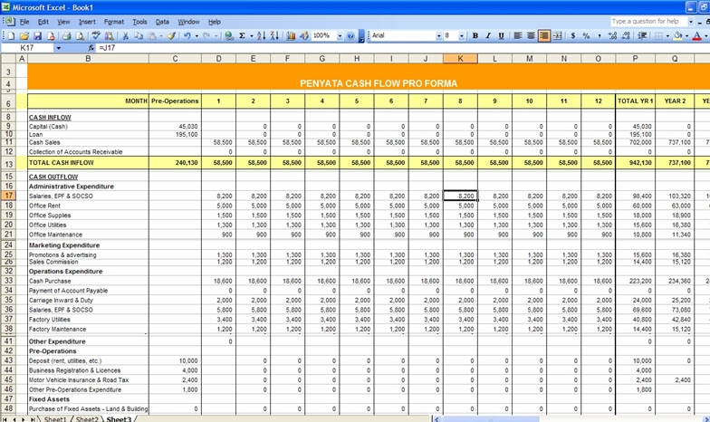Expand the Fill Color dropdown arrow
710x422 pixels.
click(x=686, y=36)
